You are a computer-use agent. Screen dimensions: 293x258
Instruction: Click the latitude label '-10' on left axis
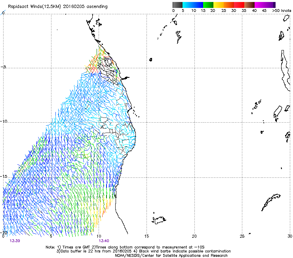[x=4, y=121]
